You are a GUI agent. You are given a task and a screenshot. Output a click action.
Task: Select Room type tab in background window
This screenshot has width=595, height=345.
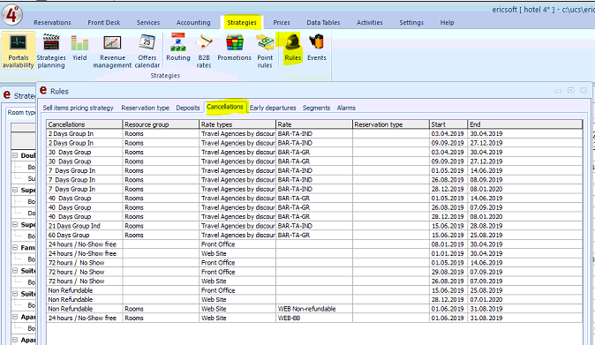(21, 112)
